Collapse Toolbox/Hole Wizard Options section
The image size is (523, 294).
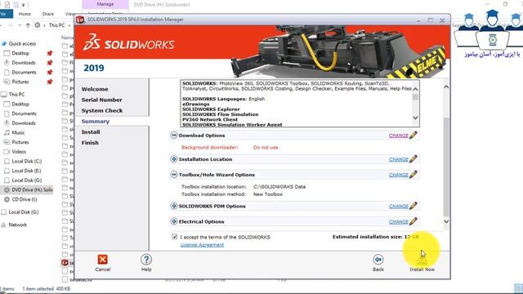(x=174, y=174)
